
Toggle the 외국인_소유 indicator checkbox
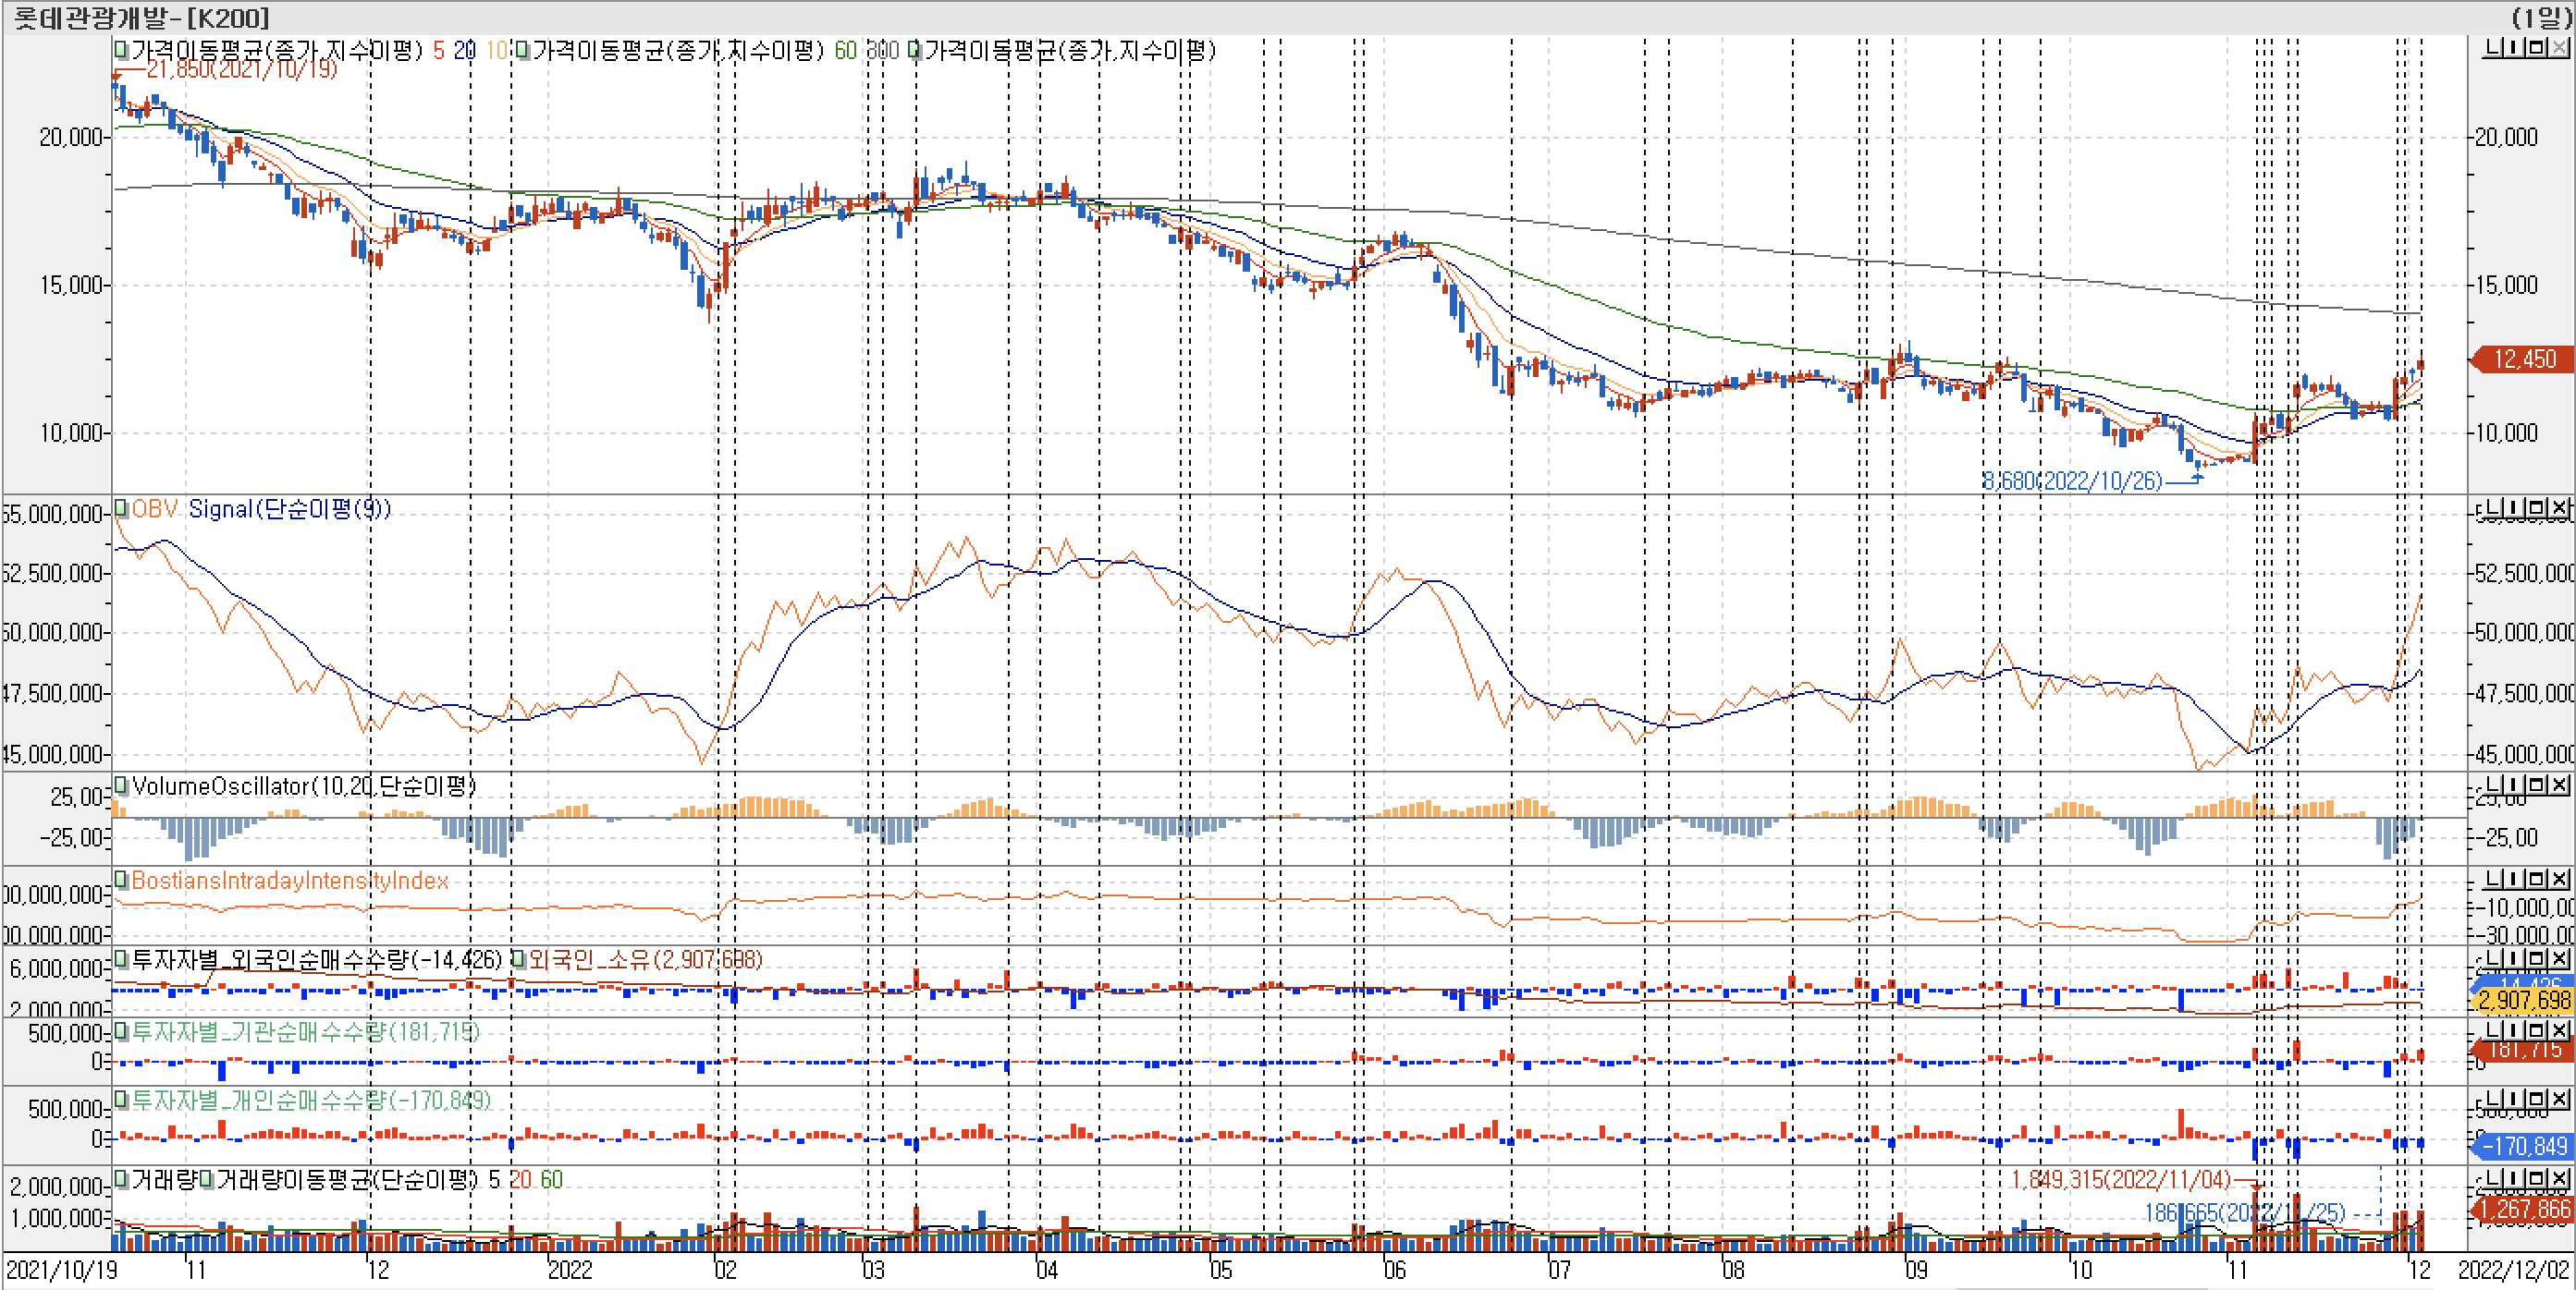tap(519, 959)
